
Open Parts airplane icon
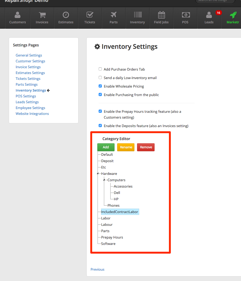click(113, 15)
